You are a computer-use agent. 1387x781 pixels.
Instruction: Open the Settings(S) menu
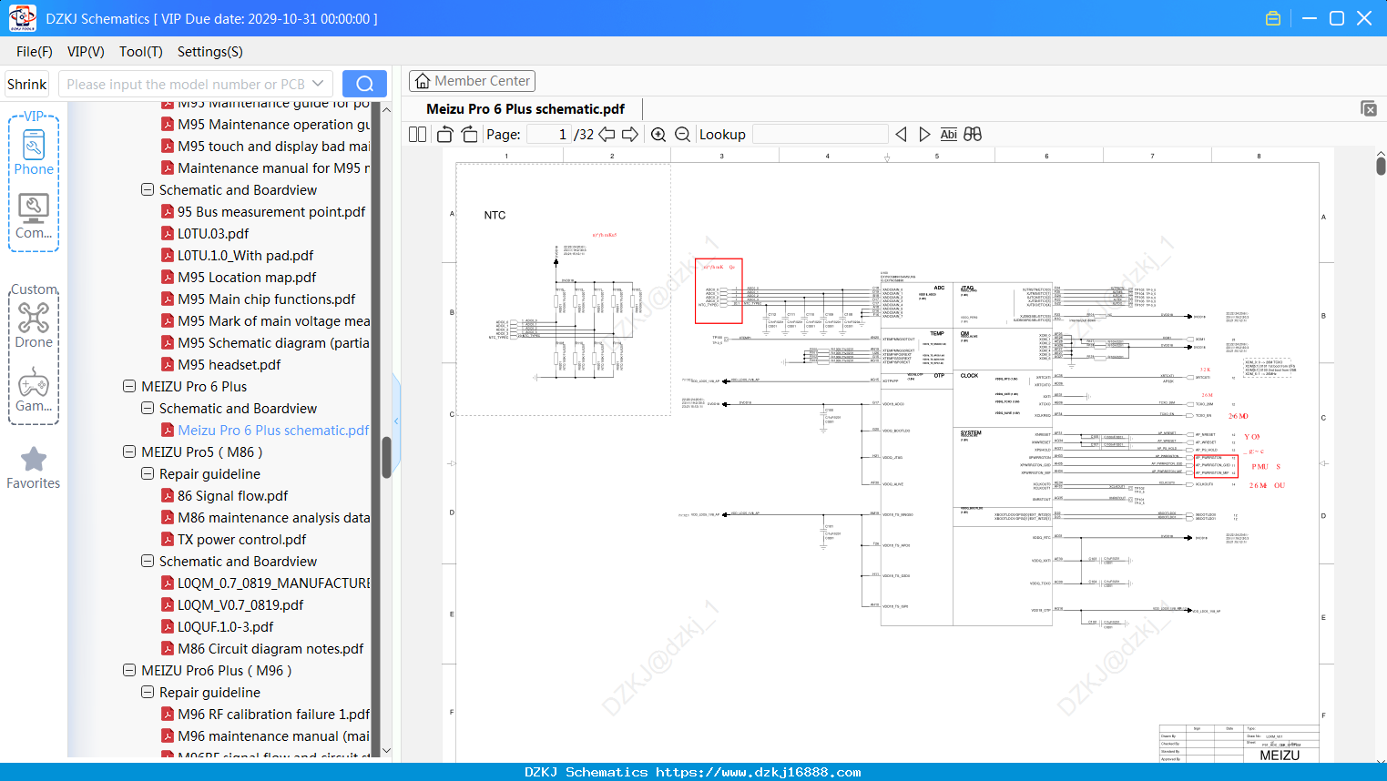coord(210,52)
